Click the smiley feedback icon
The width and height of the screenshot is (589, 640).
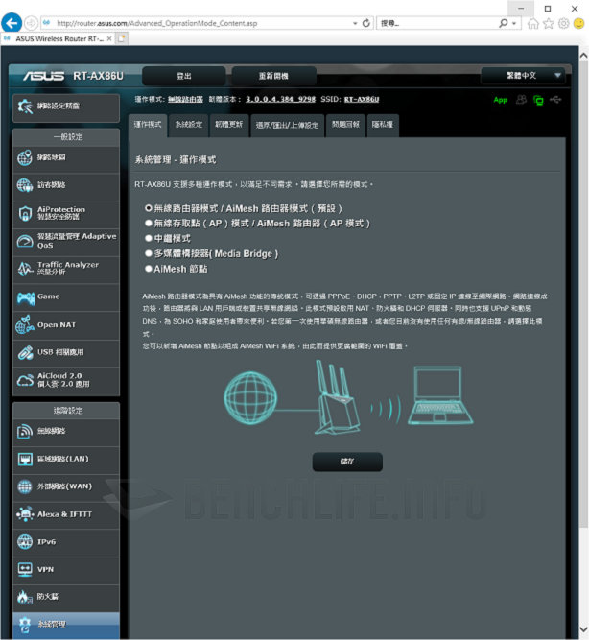pos(578,23)
